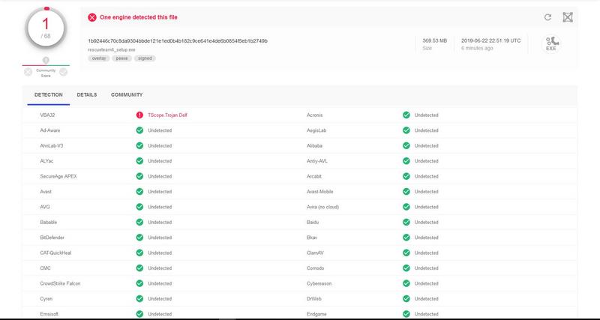
Task: Click the 369.53 MB size value
Action: 435,41
